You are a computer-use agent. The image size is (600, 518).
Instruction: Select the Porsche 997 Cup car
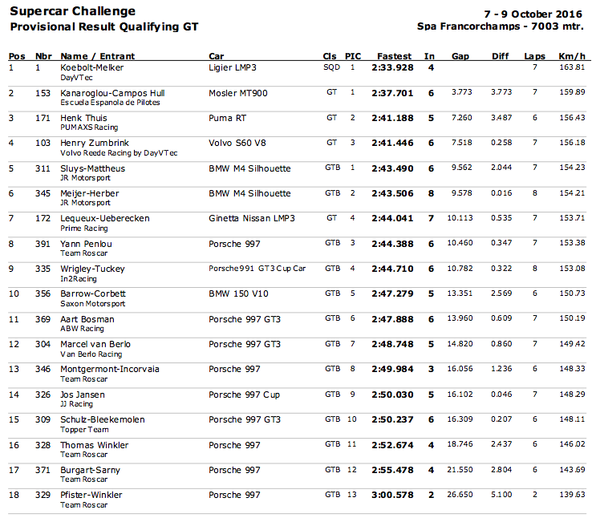[x=244, y=395]
